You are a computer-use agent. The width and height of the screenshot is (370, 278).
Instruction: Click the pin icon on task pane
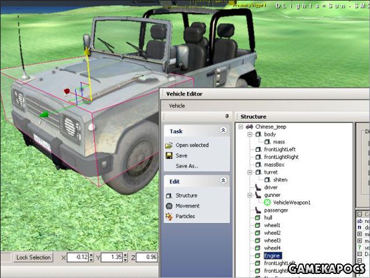227,116
